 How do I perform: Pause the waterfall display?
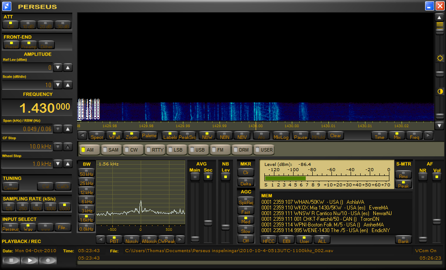tap(301, 135)
